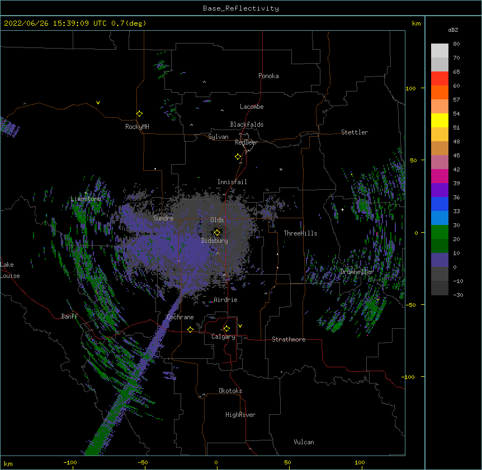The width and height of the screenshot is (482, 470).
Task: Click the yellow station marker south of RedDeer
Action: 238,157
